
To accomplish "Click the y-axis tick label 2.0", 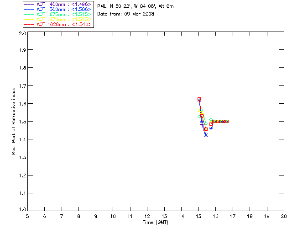I will [22, 33].
